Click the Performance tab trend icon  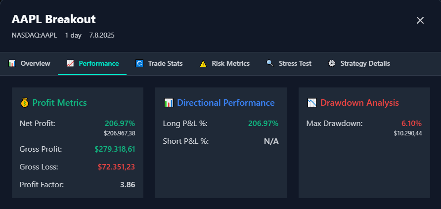click(70, 64)
